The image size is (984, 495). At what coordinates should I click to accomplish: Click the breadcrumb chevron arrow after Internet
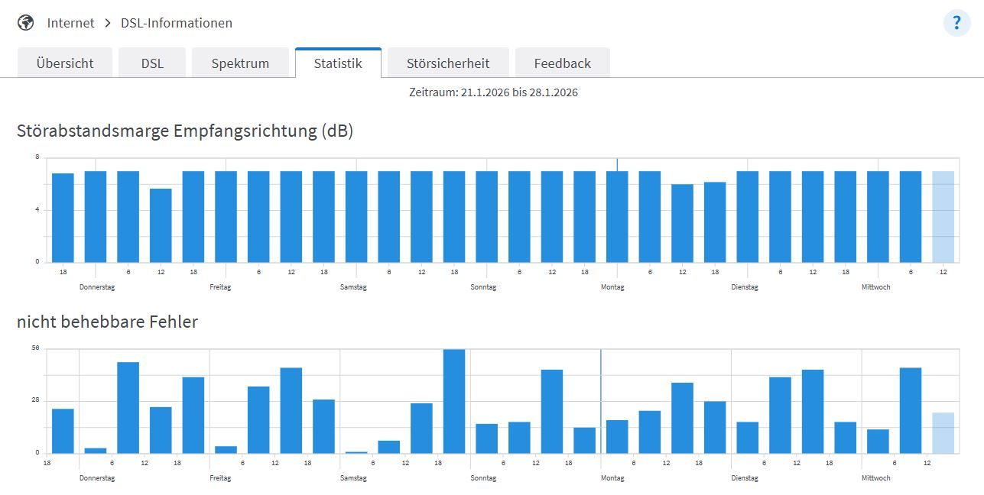108,23
